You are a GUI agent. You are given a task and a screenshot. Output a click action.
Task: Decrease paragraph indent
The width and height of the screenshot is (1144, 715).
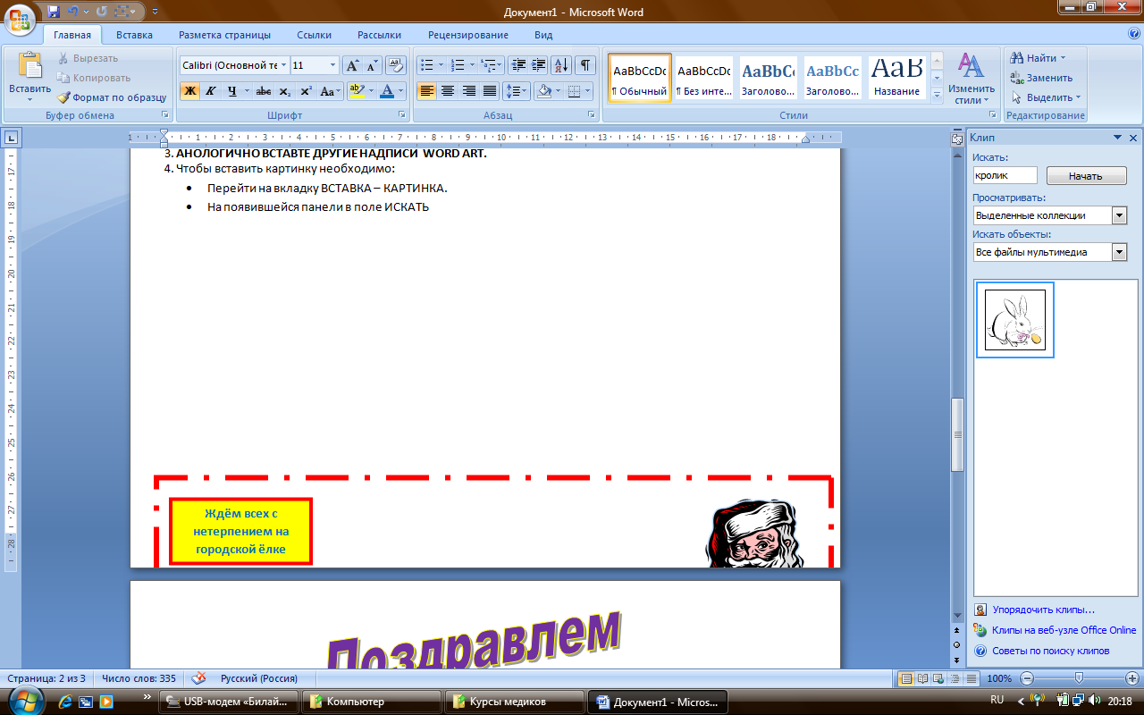click(x=518, y=65)
